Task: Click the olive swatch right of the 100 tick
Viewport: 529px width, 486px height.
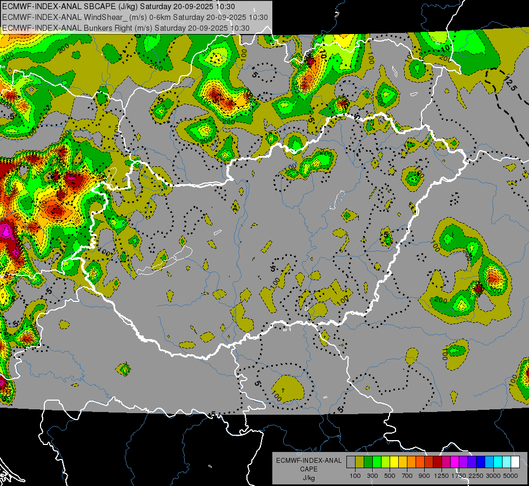Action: pyautogui.click(x=360, y=462)
